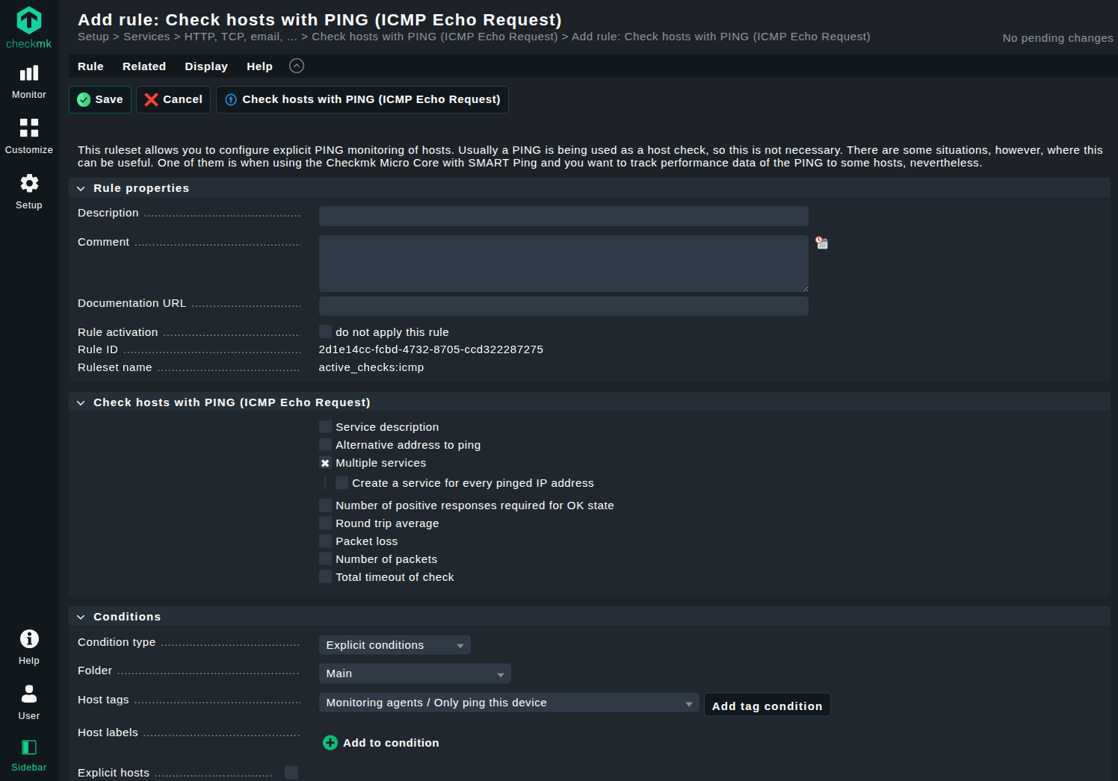Check the Service description option

tap(325, 426)
